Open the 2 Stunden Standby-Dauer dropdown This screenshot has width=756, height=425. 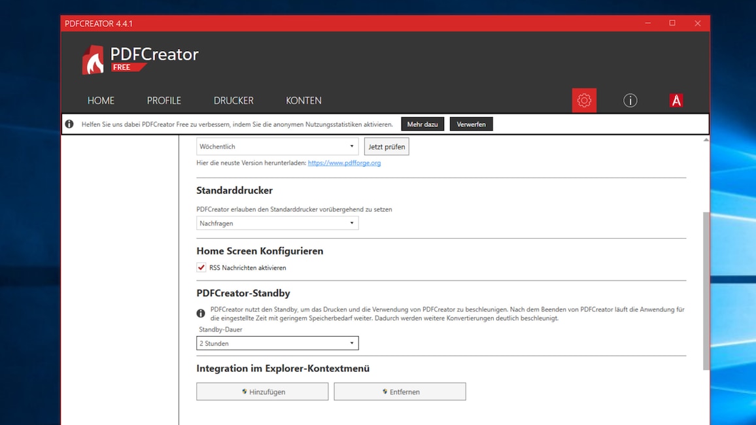point(277,343)
